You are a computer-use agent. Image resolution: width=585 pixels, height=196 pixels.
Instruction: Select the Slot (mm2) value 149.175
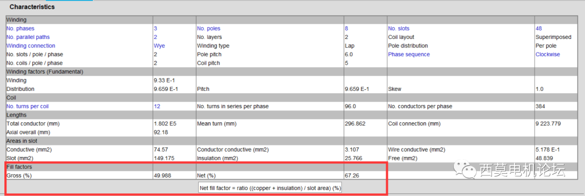162,158
